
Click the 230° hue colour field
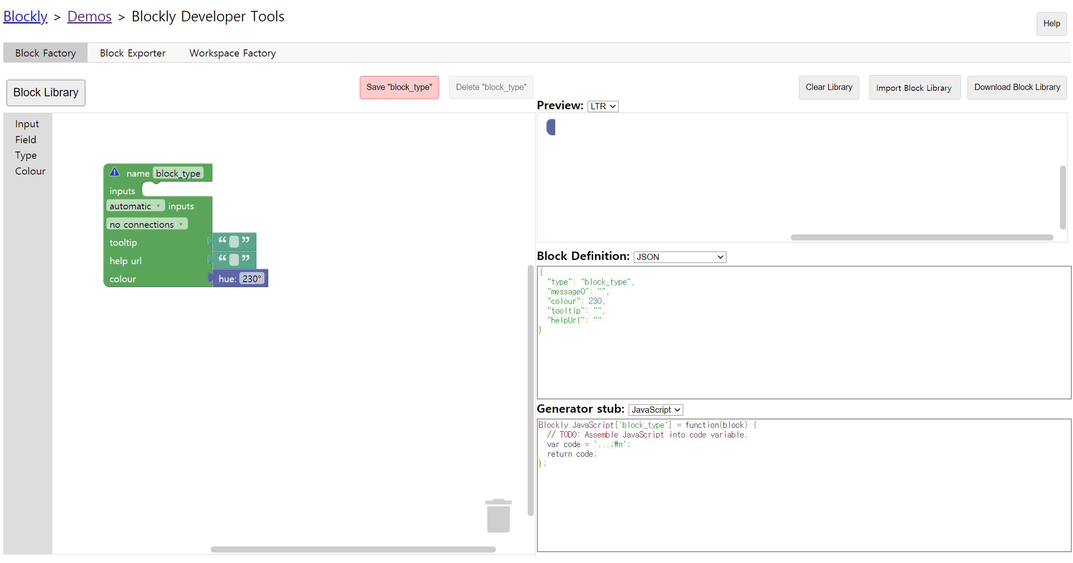click(x=251, y=279)
